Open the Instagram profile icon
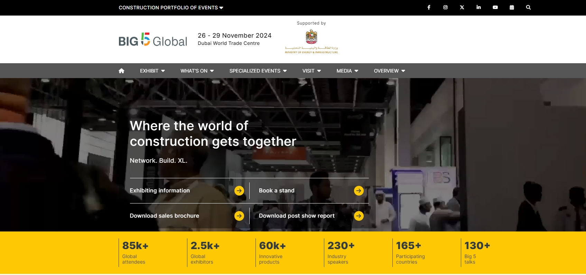The width and height of the screenshot is (586, 275). point(445,7)
